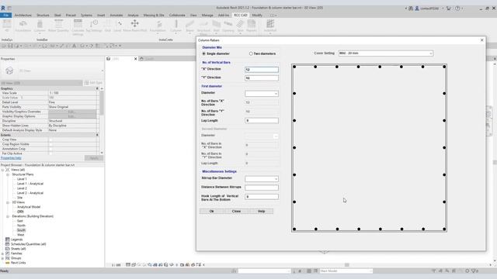Click the Level ribbon icon
Image resolution: width=497 pixels, height=279 pixels.
pos(120,24)
